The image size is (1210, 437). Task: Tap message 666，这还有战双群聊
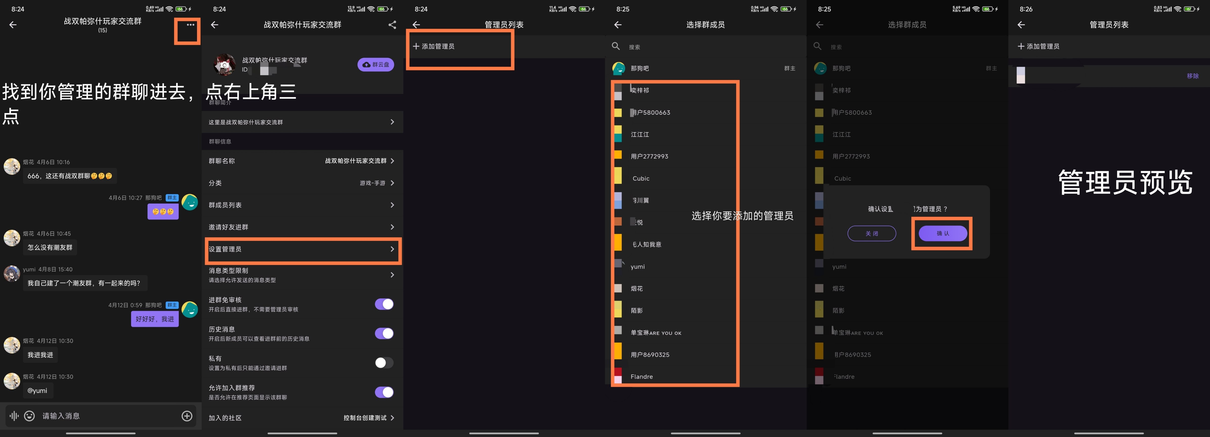click(x=70, y=176)
